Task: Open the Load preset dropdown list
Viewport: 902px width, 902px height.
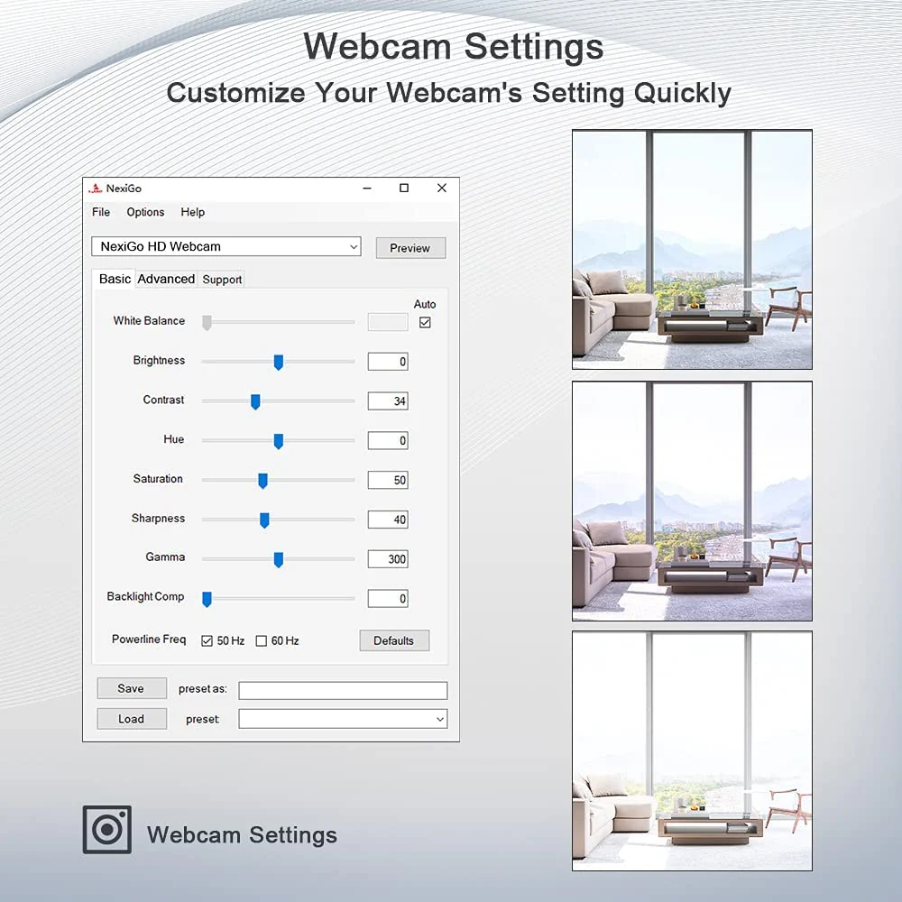Action: pos(439,719)
